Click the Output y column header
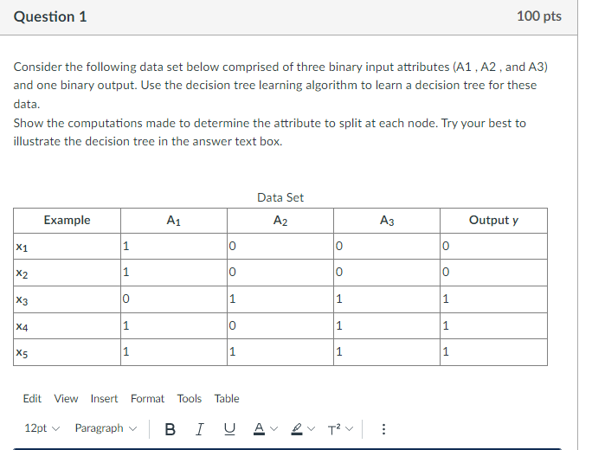This screenshot has width=592, height=450. pos(494,221)
